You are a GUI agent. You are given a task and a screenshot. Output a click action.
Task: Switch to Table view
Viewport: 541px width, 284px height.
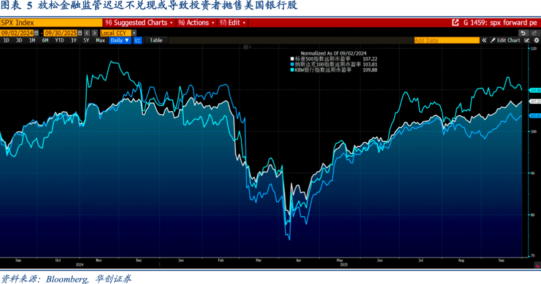click(x=156, y=41)
